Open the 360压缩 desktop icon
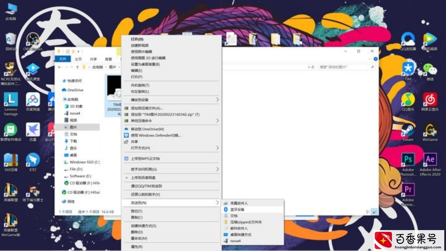 (x=11, y=162)
